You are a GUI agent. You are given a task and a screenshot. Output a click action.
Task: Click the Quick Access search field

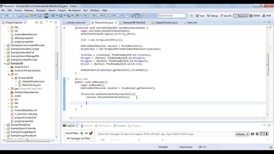(172, 16)
